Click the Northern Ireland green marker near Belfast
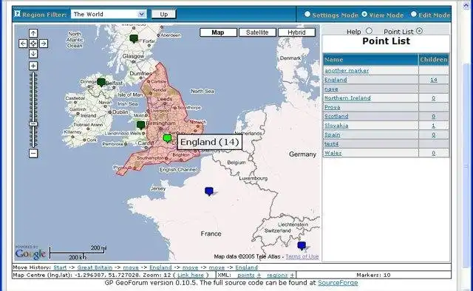Viewport: 473px width, 291px height. point(101,82)
